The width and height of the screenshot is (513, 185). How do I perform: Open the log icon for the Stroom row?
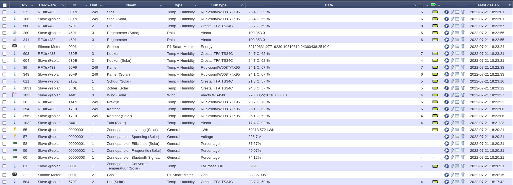point(457,47)
